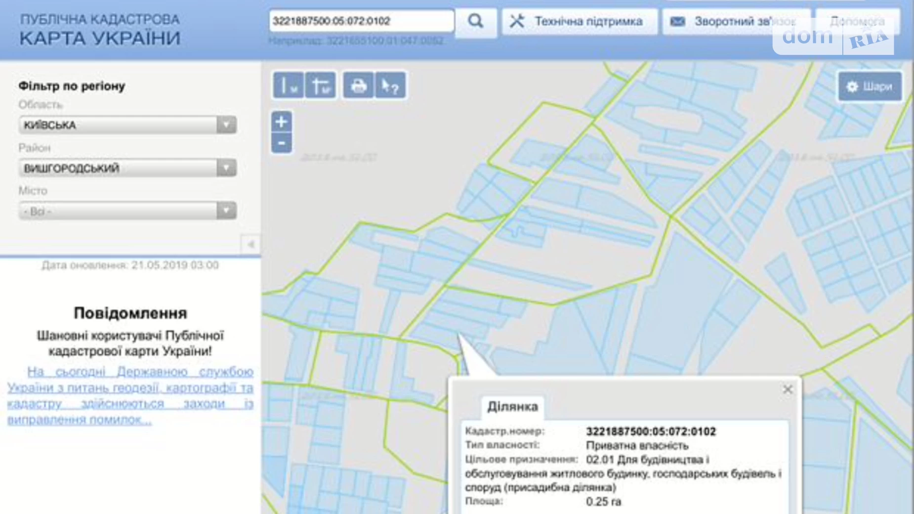Close the Ділянка popup

(x=788, y=389)
